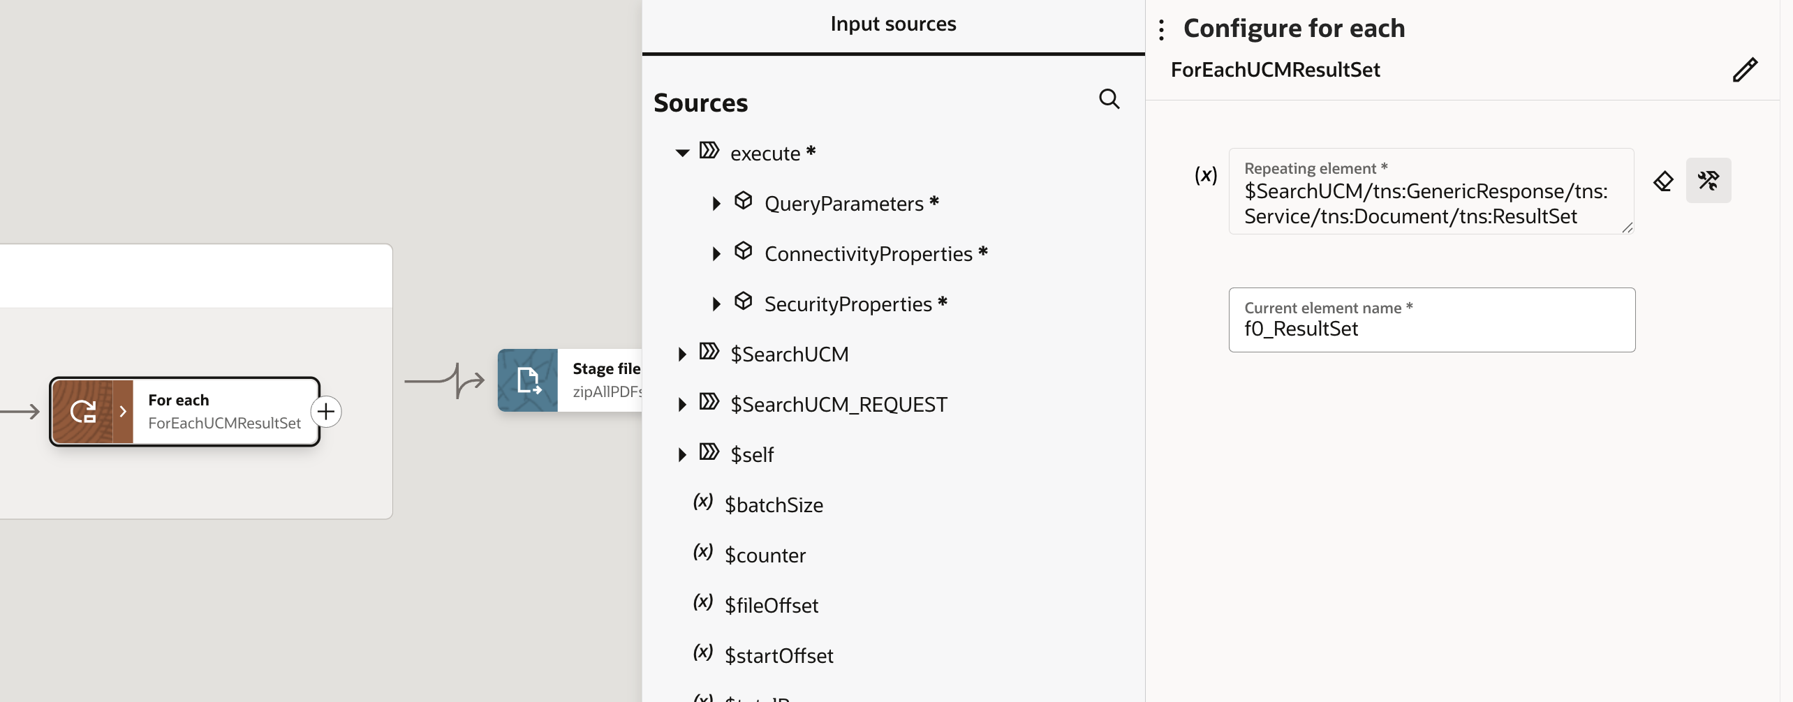Open the expression builder for Repeating element

[1709, 180]
